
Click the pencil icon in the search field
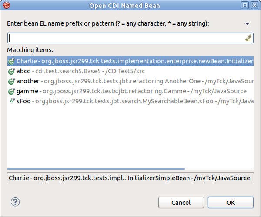pyautogui.click(x=248, y=38)
